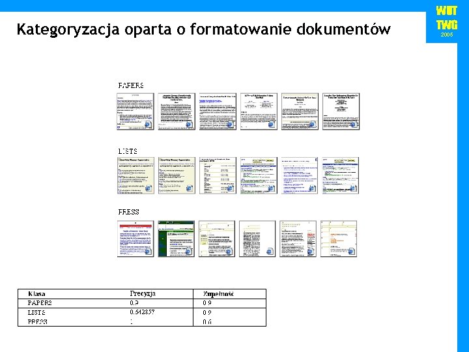Viewport: 469px width, 352px height.
Task: Open the fifth thumbnail in the PAPERS row
Action: tap(300, 111)
